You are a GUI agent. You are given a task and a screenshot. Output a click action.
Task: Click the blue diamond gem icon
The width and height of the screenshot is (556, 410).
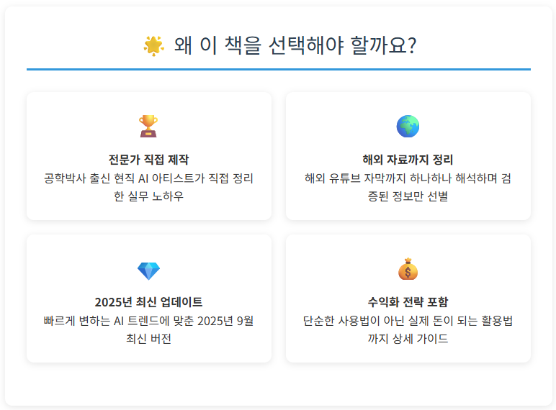(x=148, y=270)
